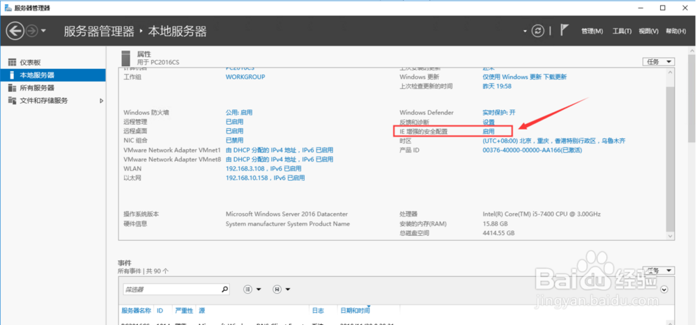Viewport: 697px width, 325px height.
Task: Expand the 文件和存储服务 arrow
Action: click(x=101, y=101)
